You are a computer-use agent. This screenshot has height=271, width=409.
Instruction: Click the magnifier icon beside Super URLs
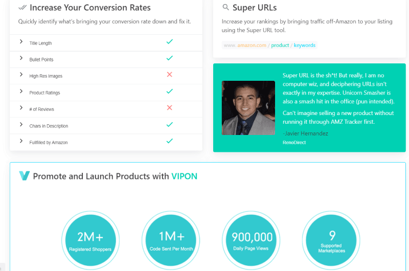tap(225, 7)
